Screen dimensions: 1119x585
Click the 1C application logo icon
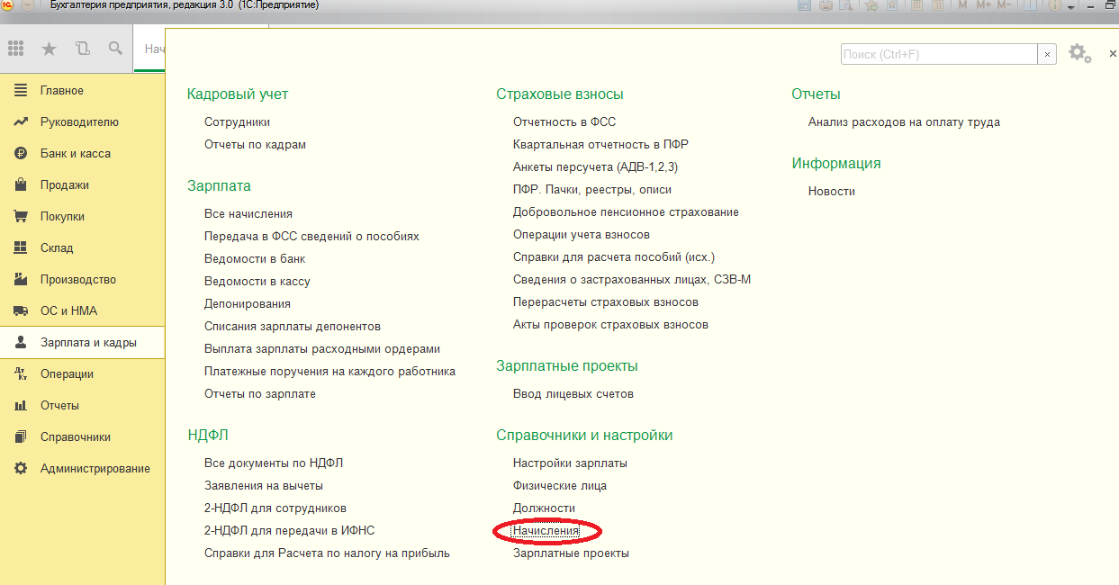(x=8, y=5)
